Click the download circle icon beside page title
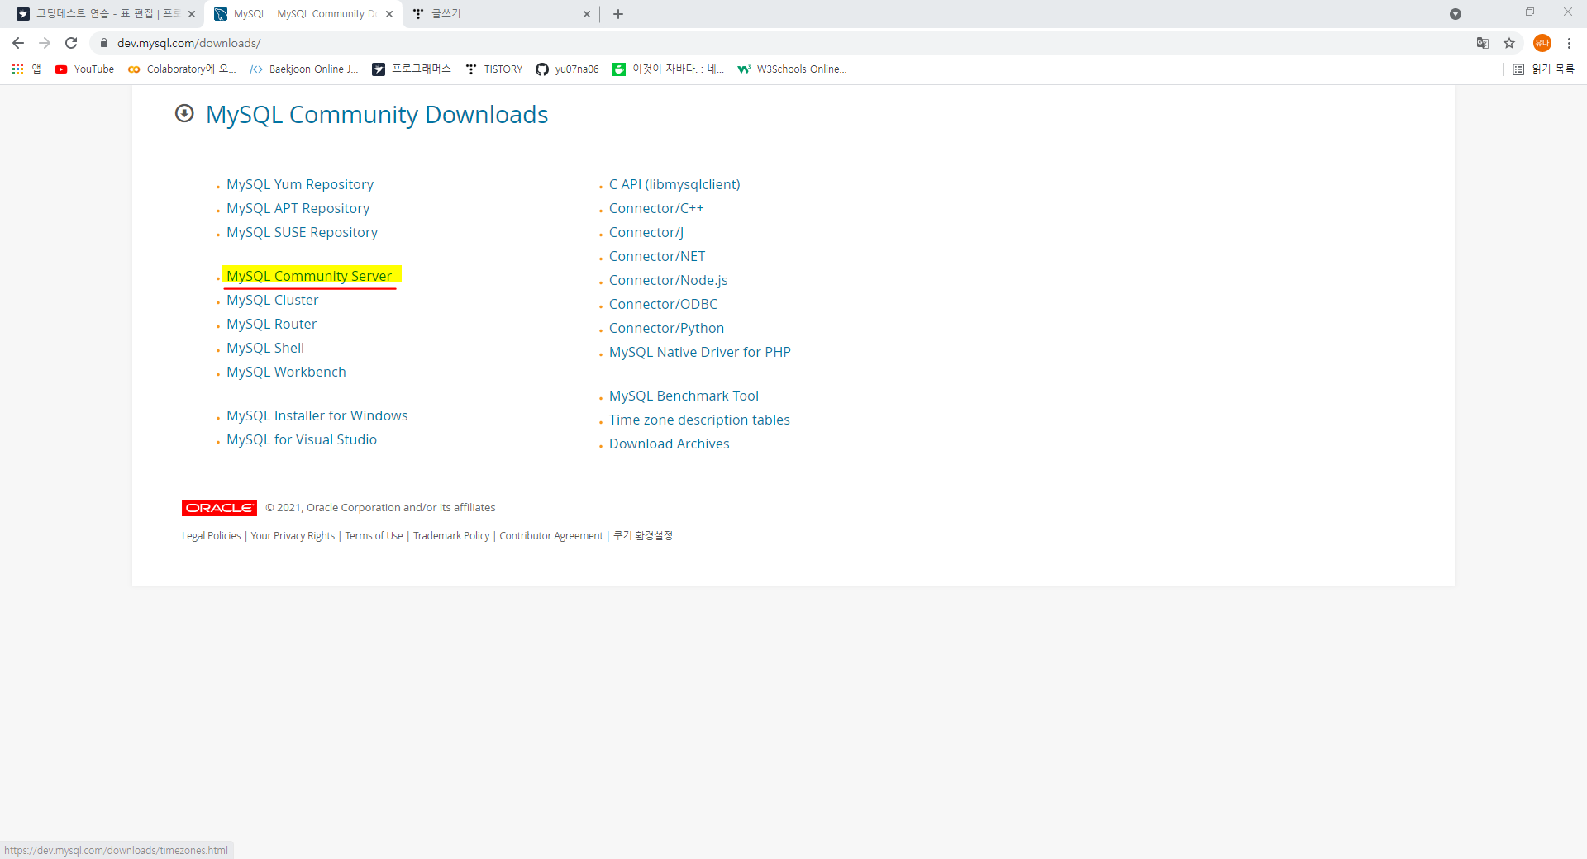The width and height of the screenshot is (1587, 859). (x=184, y=113)
